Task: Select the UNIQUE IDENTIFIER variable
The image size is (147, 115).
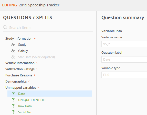Action: 32,100
